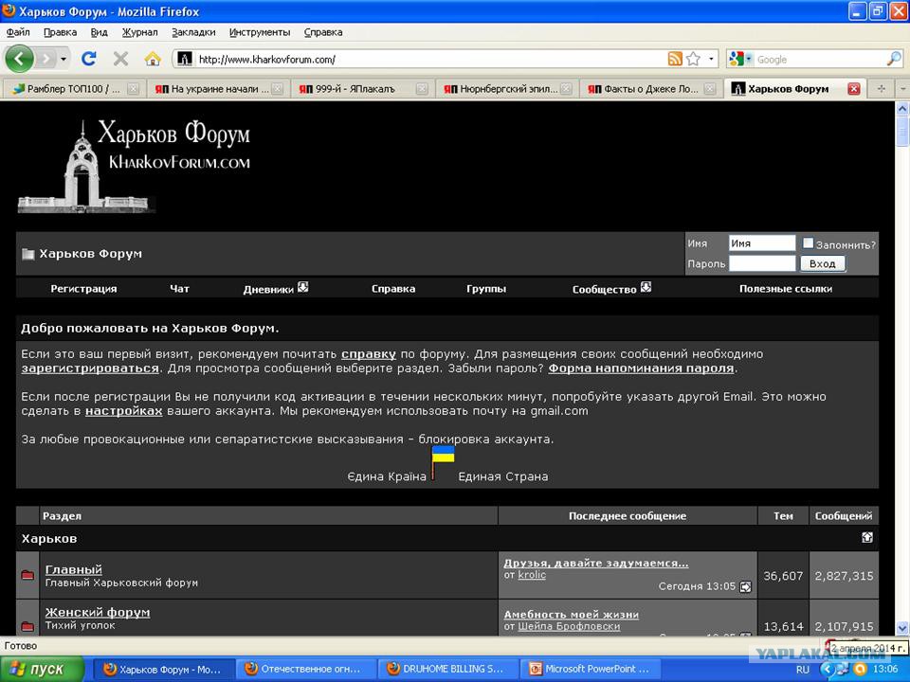Screen dimensions: 910x682
Task: Click the справку link in welcome text
Action: 369,353
